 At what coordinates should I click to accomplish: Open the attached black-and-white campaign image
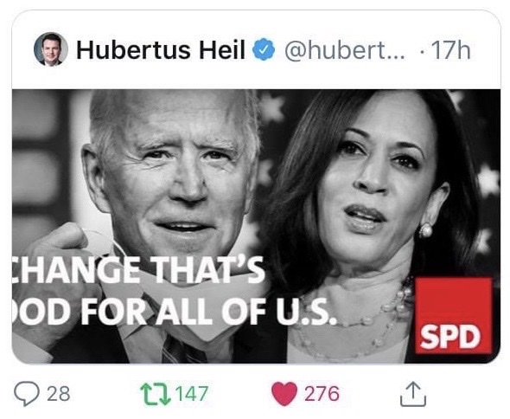tap(257, 226)
